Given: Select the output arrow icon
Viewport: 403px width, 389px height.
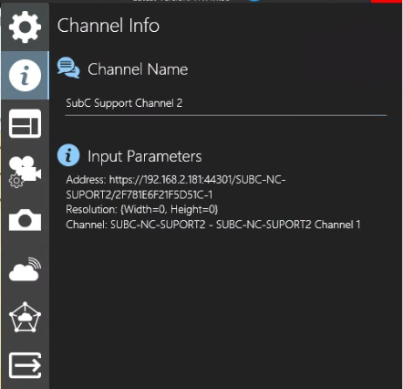Looking at the screenshot, I should tap(25, 365).
